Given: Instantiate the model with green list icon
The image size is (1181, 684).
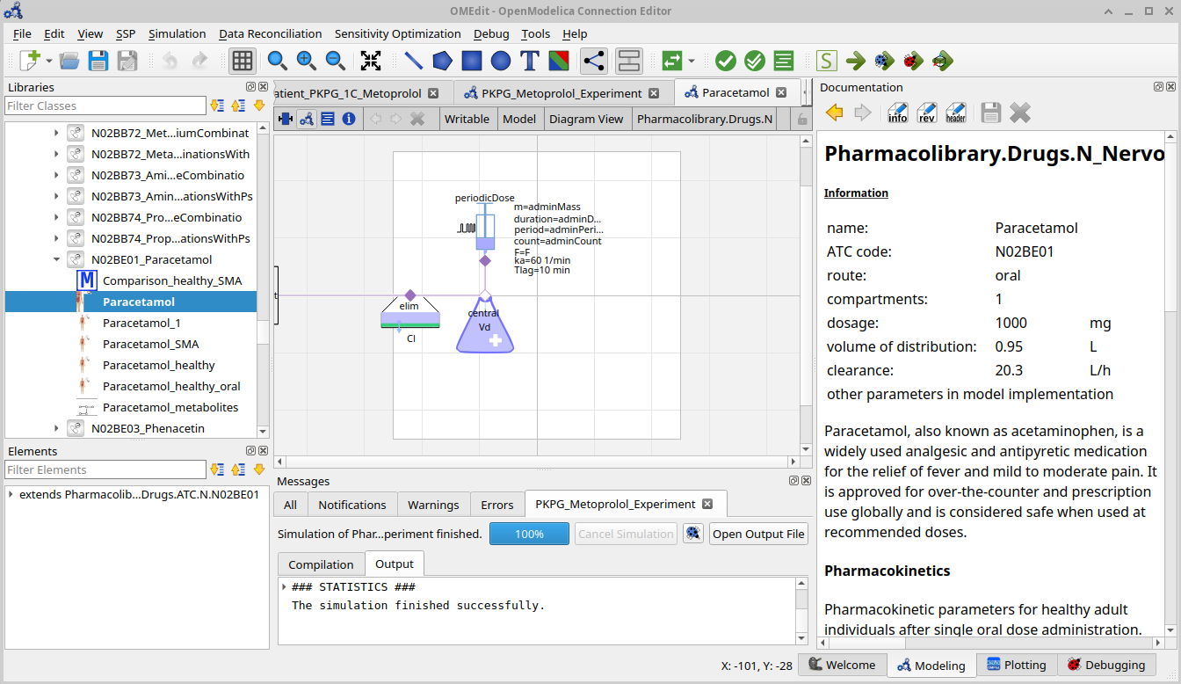Looking at the screenshot, I should tap(784, 61).
